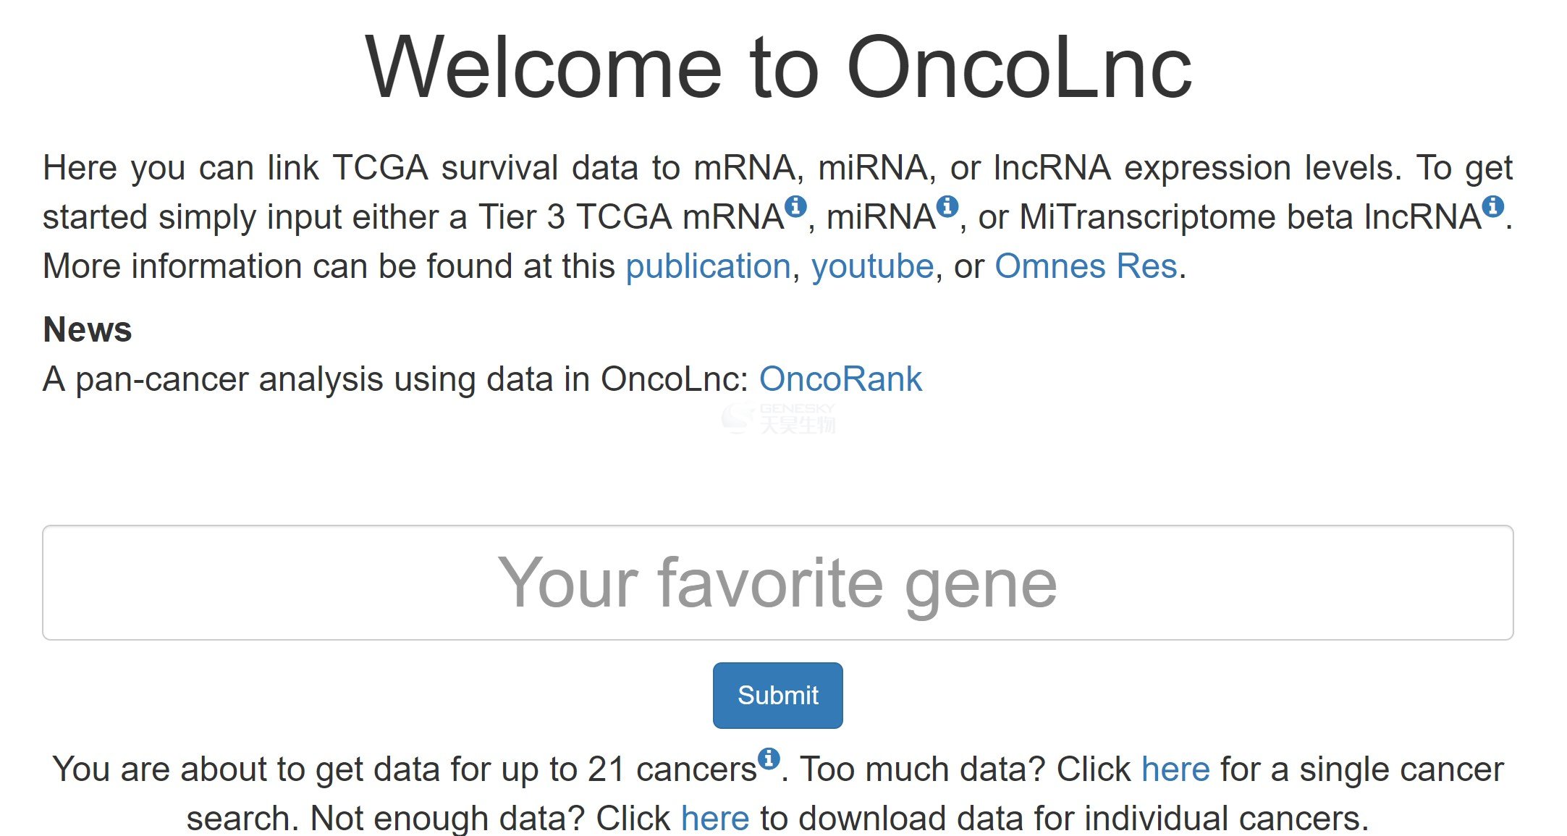Click here to download individual cancer data
The height and width of the screenshot is (836, 1567).
[715, 818]
